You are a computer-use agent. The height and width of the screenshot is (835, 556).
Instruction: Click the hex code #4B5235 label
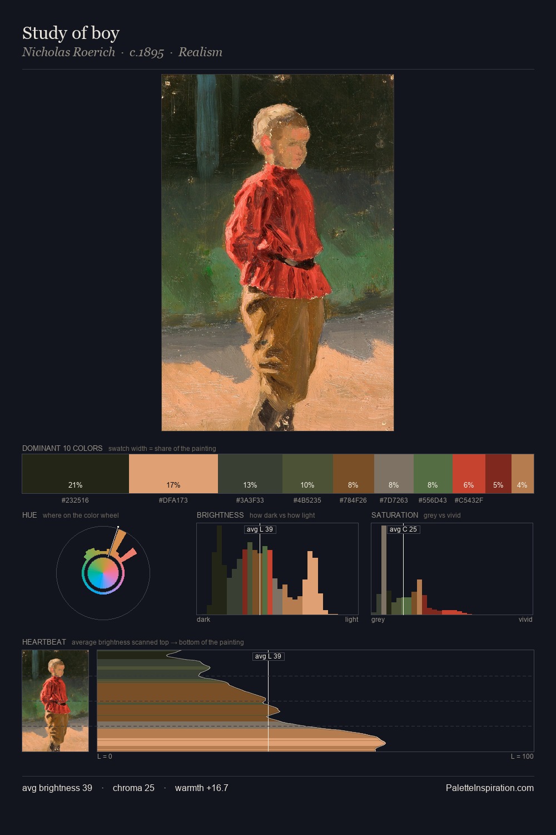click(x=307, y=500)
